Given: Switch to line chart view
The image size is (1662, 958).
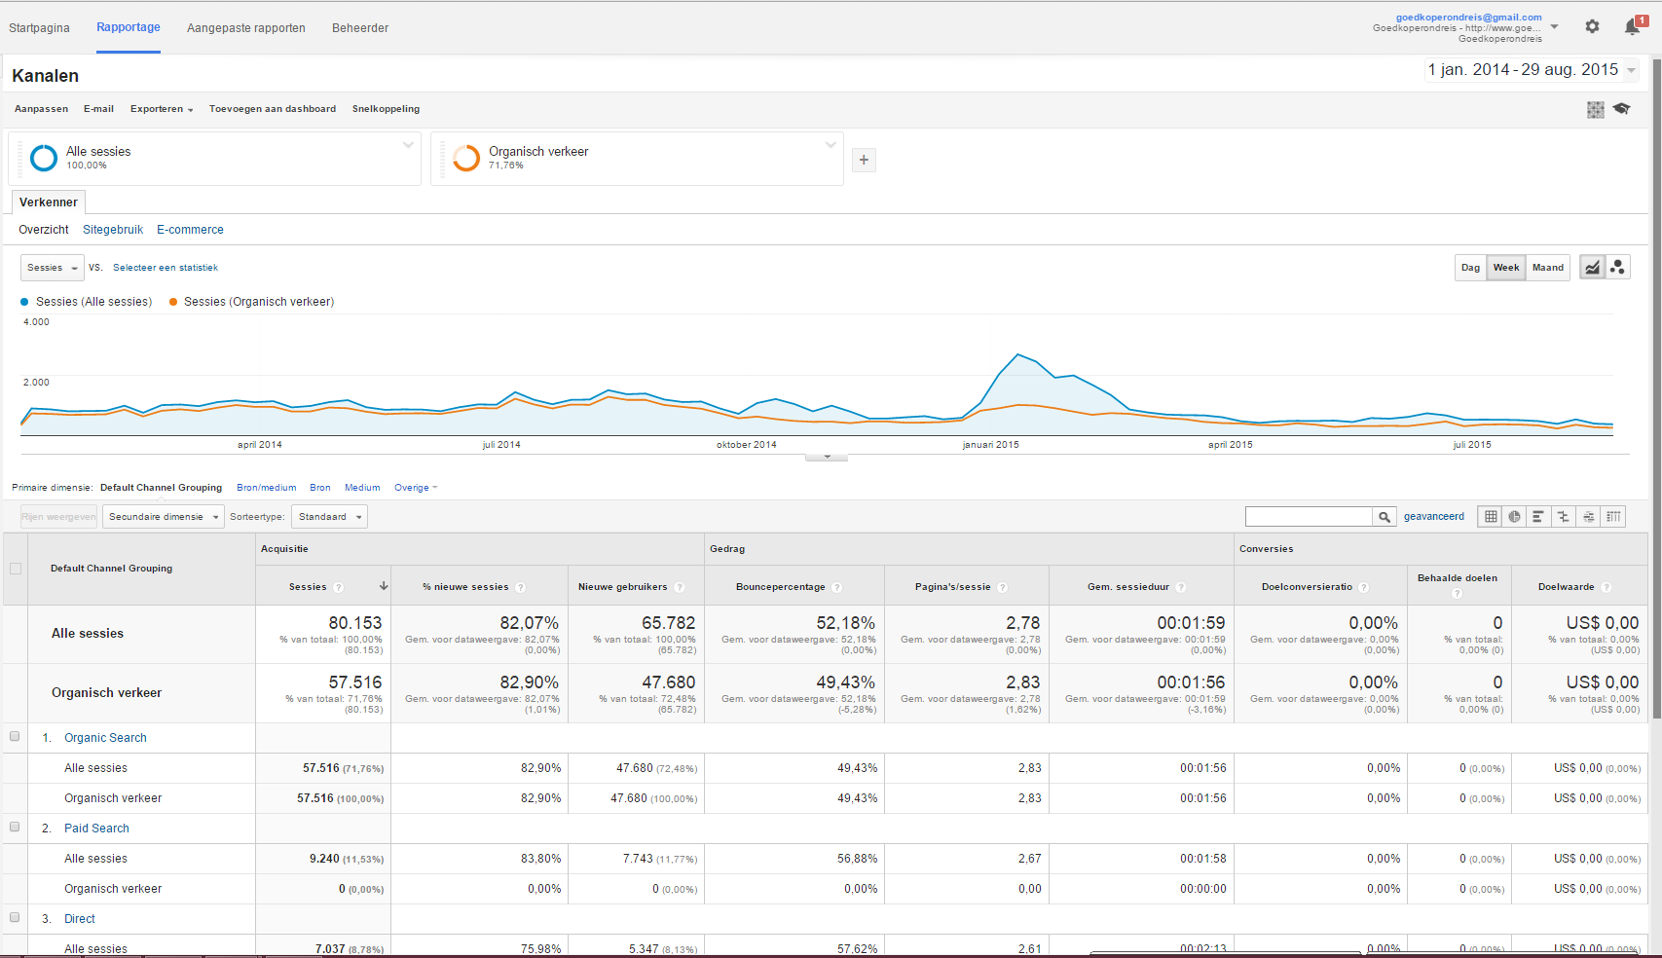Looking at the screenshot, I should coord(1592,267).
